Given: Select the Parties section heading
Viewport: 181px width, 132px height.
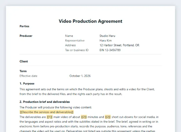Looking at the screenshot, I should [24, 26].
